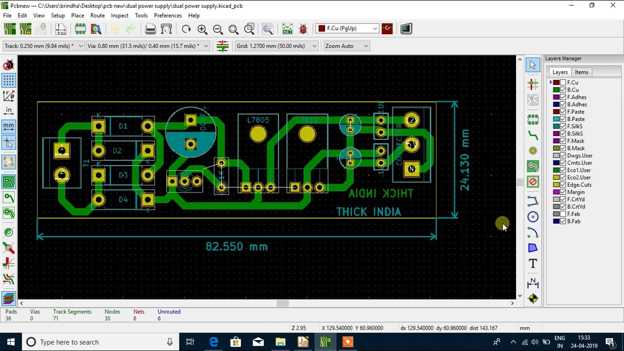This screenshot has height=351, width=624.
Task: Open the Route menu
Action: click(97, 16)
